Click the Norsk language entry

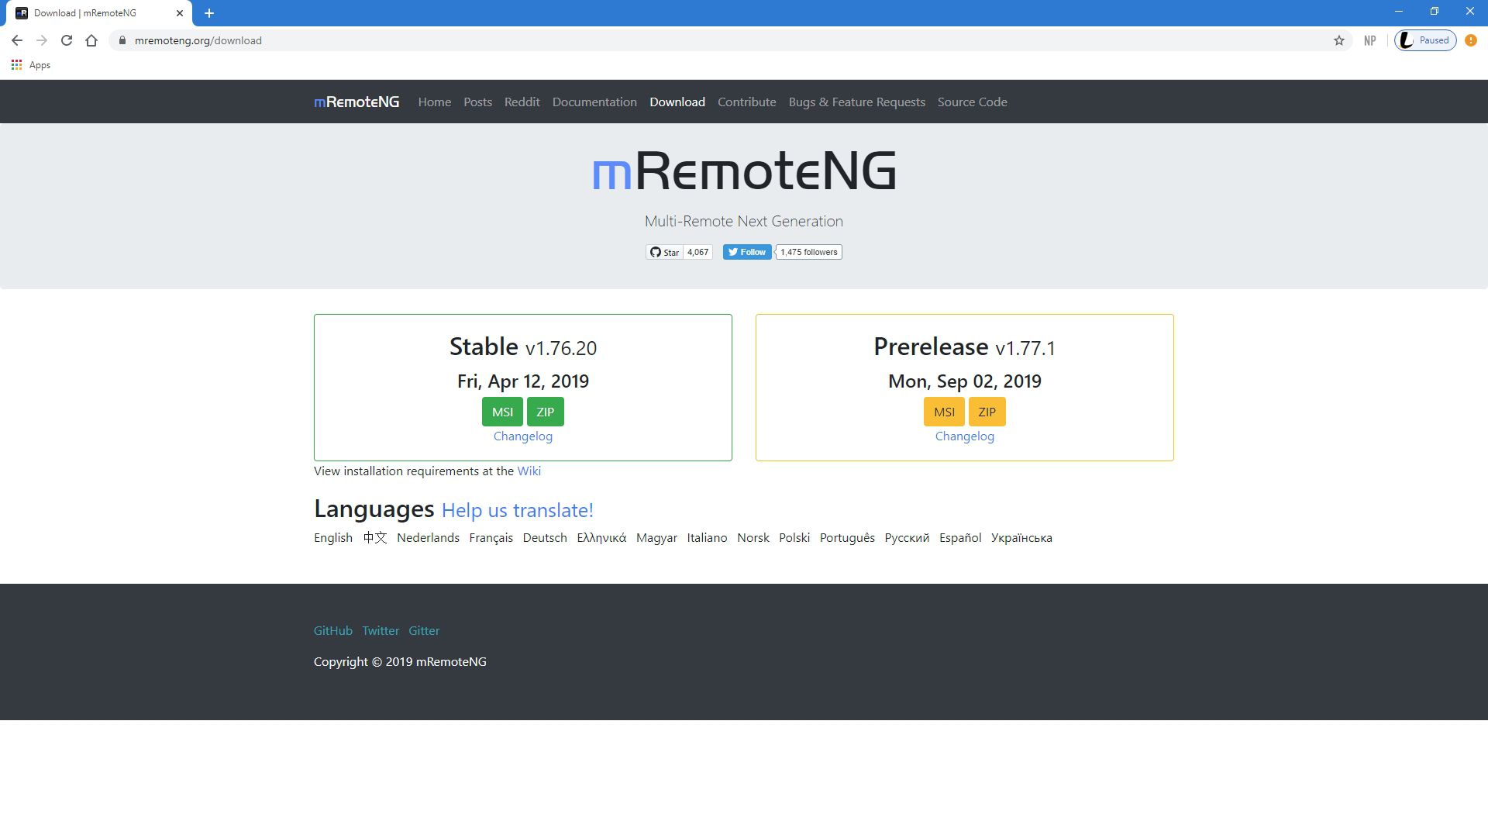coord(753,537)
